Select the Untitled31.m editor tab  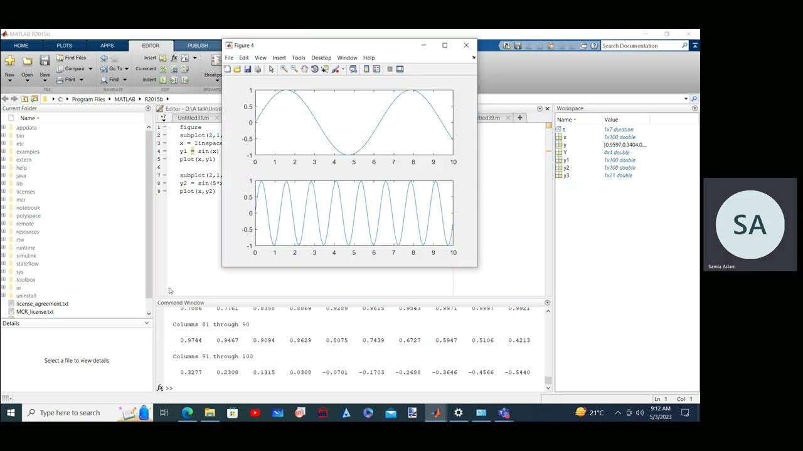pyautogui.click(x=193, y=118)
